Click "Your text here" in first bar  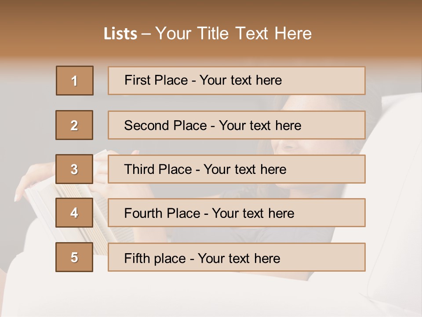point(240,80)
